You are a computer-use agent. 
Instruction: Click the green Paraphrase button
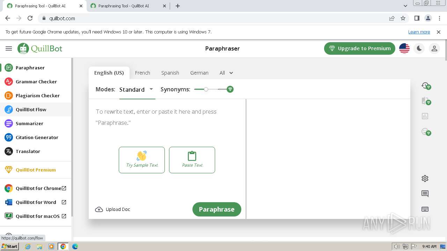click(217, 209)
